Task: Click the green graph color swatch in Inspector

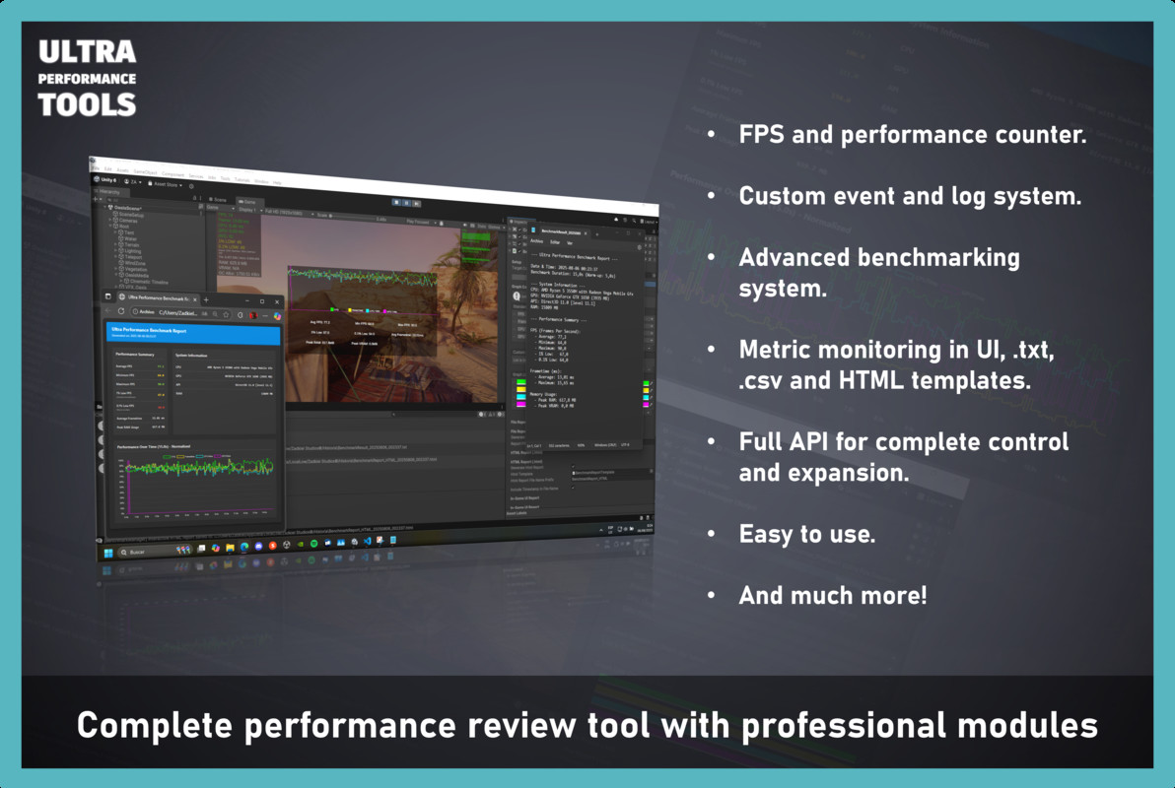Action: 520,382
